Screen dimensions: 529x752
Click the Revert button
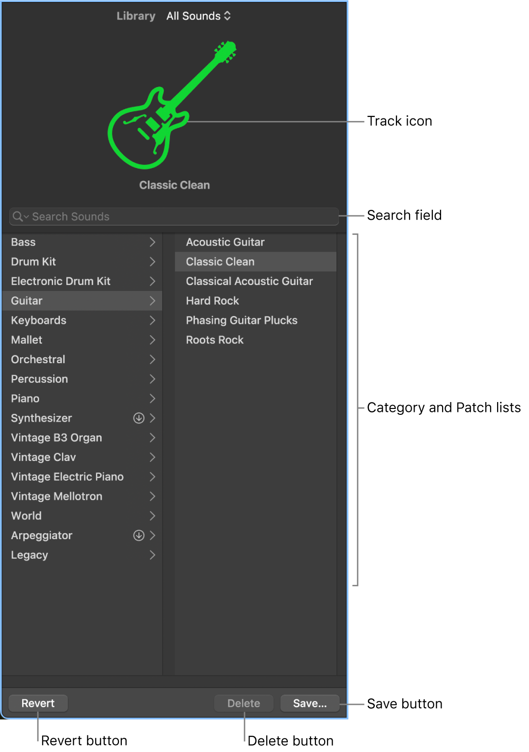(38, 703)
